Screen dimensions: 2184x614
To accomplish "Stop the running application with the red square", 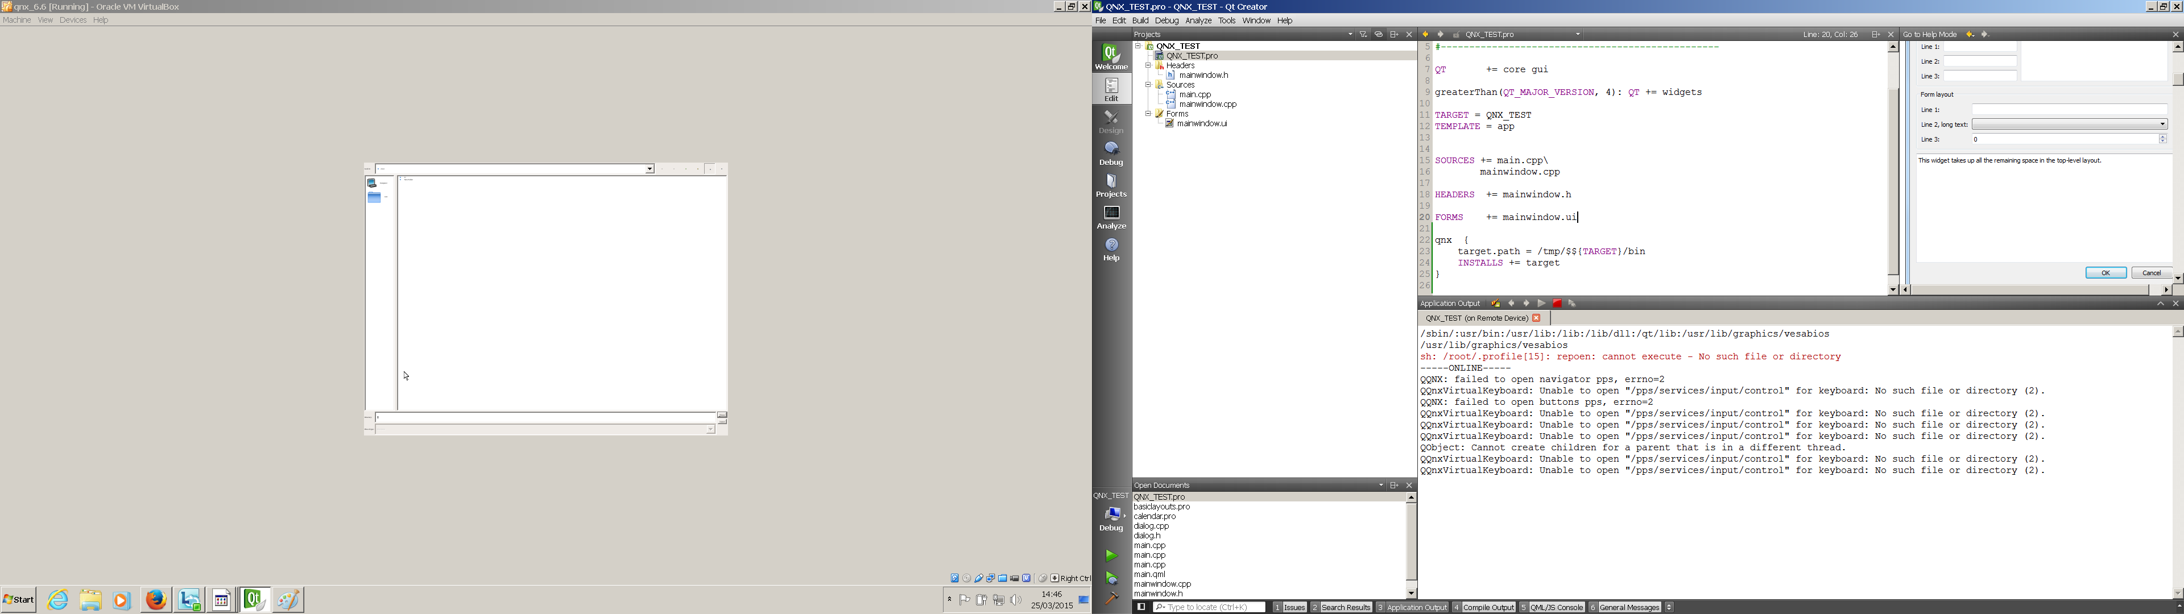I will coord(1557,304).
